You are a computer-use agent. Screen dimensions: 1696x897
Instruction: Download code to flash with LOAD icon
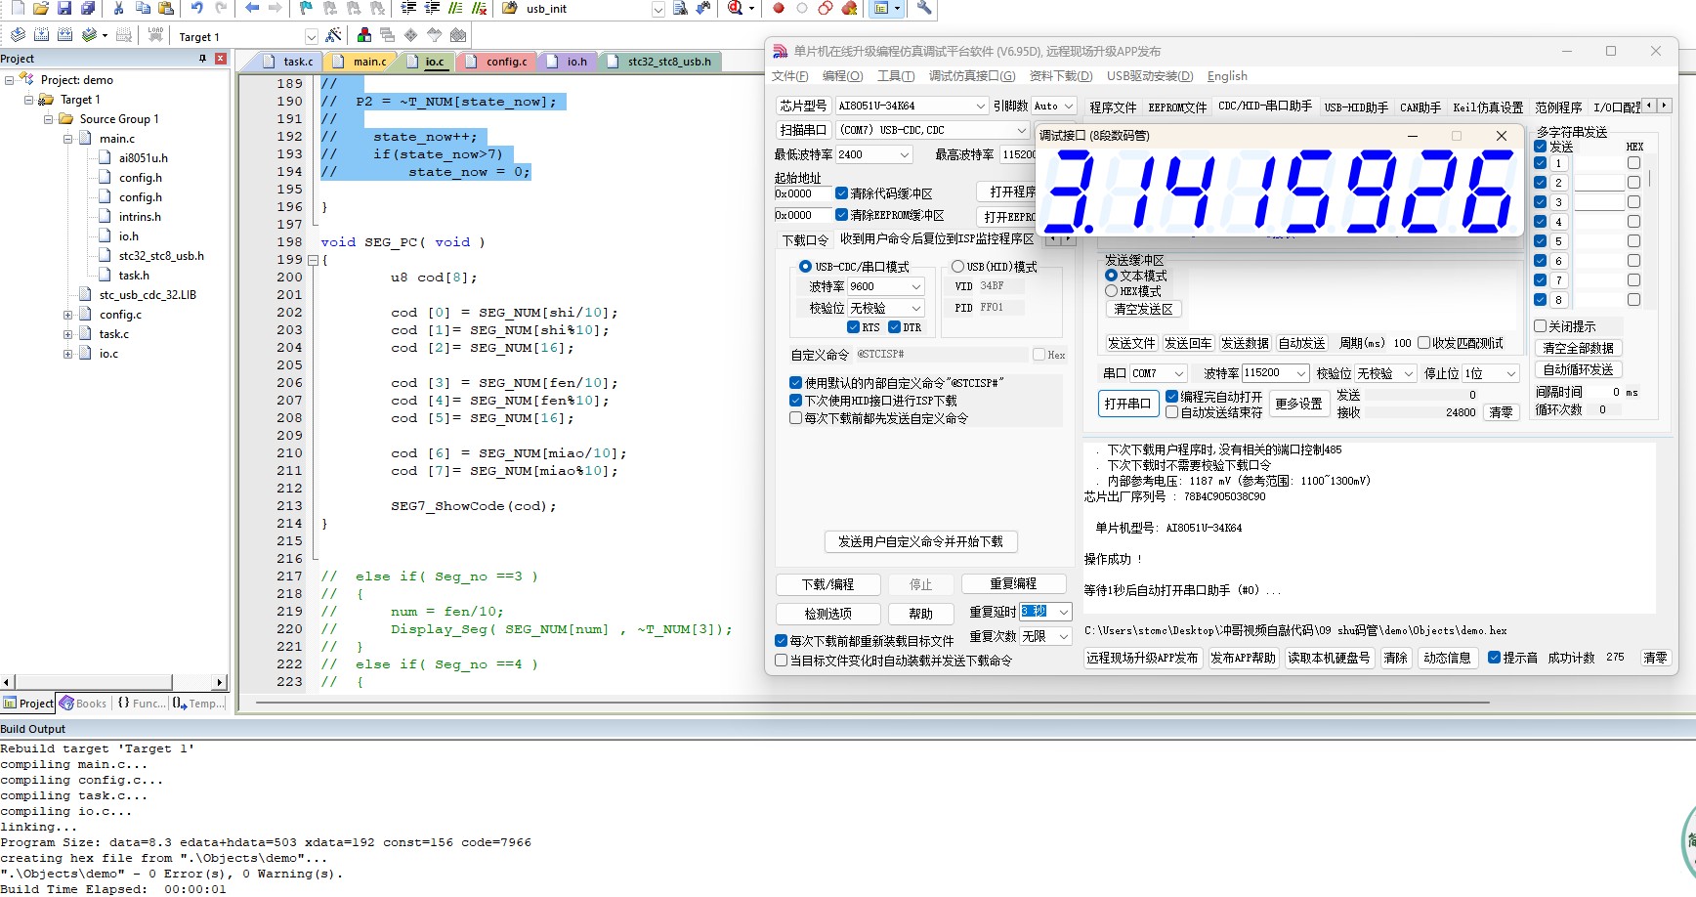pyautogui.click(x=155, y=35)
